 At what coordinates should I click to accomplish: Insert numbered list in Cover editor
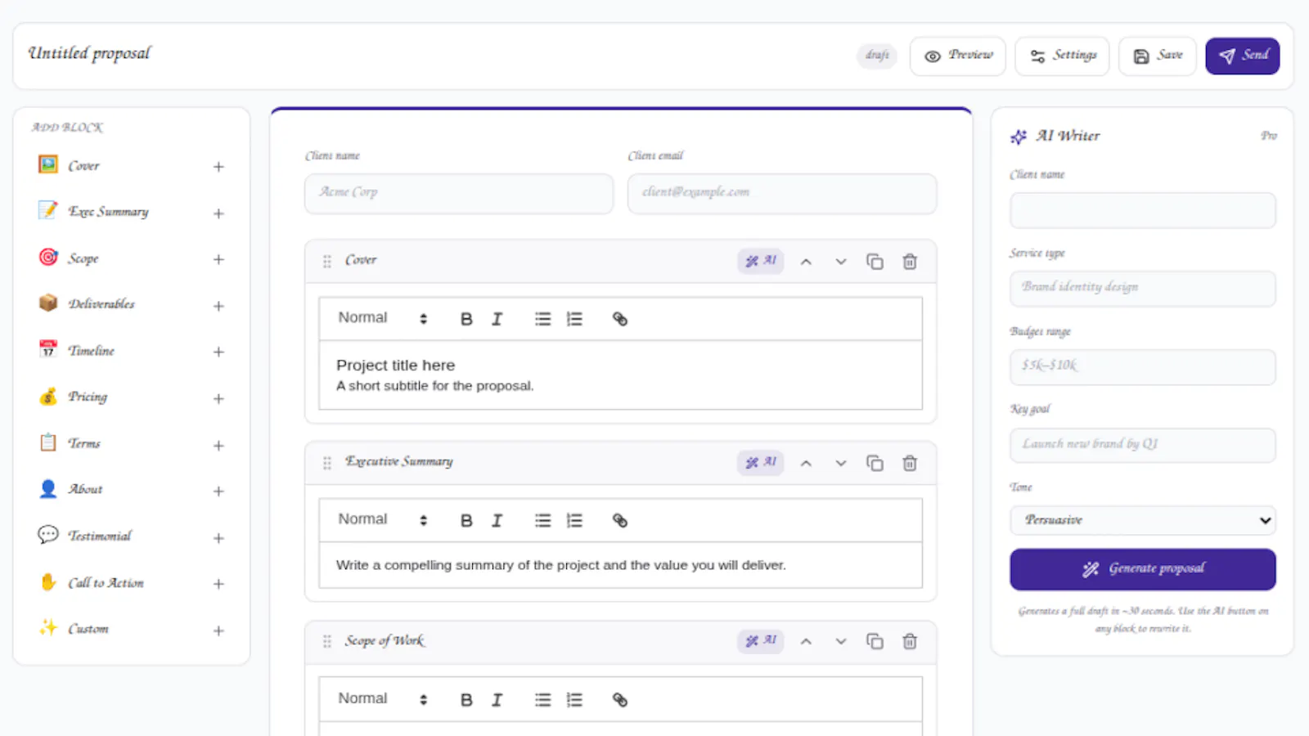click(574, 319)
